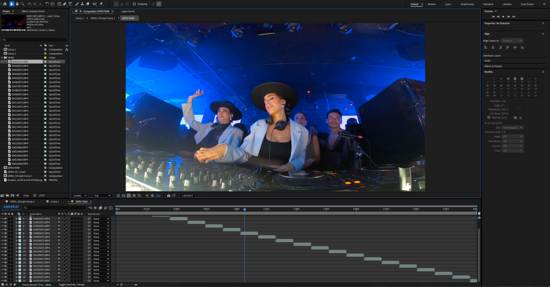The image size is (550, 287).
Task: Collapse the GPRO folder in the Project panel
Action: click(x=2, y=57)
